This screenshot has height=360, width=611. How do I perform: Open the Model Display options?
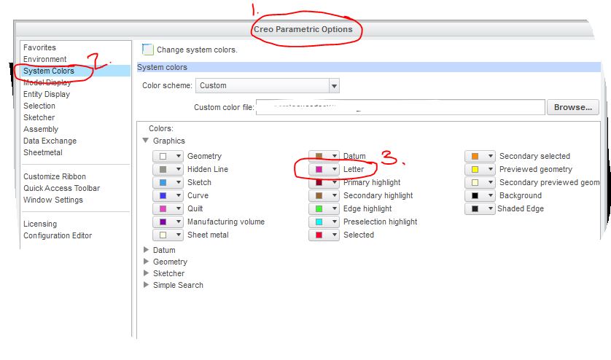[47, 82]
